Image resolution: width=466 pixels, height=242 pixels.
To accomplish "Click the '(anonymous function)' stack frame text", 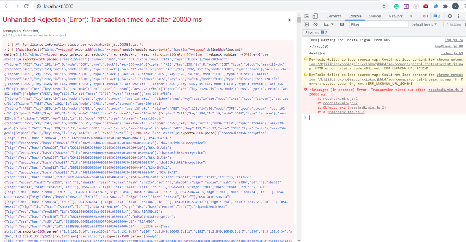I will [x=21, y=30].
